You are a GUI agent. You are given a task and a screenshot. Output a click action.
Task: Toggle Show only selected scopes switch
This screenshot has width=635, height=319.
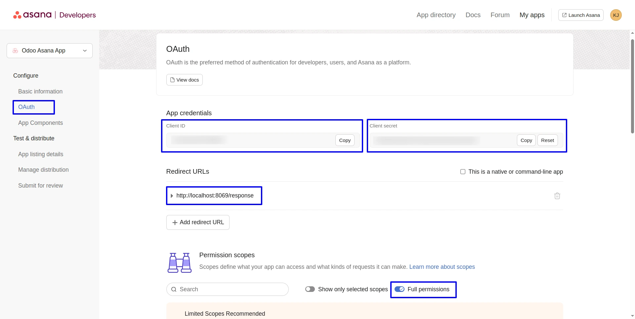310,289
